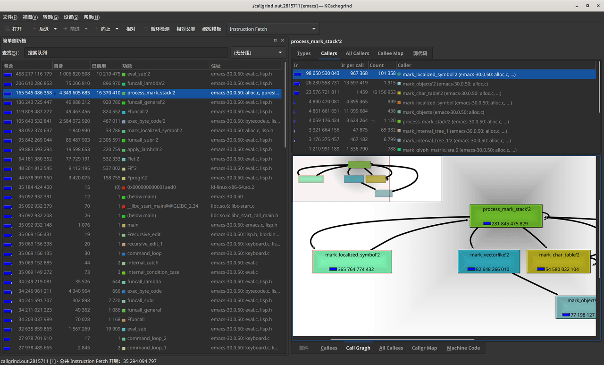Go up with the 向上 arrow
Viewport: 604px width, 365px height.
pos(96,29)
